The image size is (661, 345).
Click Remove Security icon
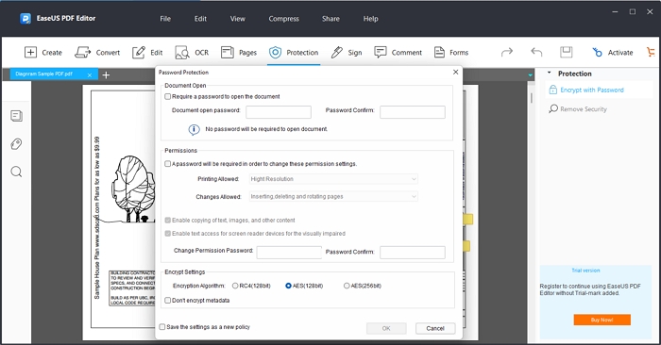pyautogui.click(x=553, y=109)
